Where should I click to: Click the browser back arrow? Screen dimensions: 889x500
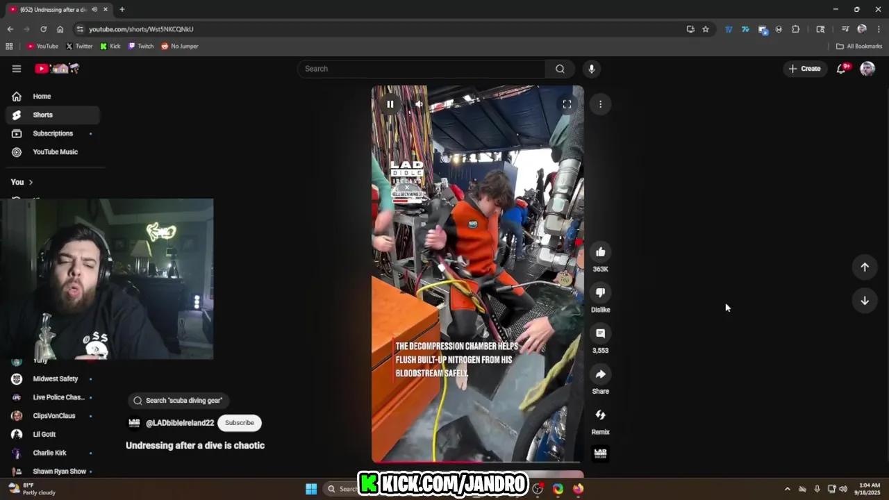pos(10,29)
